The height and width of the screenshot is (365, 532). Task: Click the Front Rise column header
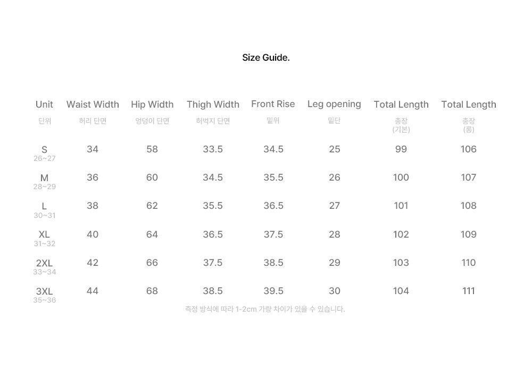(x=273, y=104)
